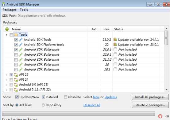This screenshot has width=170, height=120.
Task: Click the not-installed status icon for rev 21.1.2
Action: [x=115, y=60]
